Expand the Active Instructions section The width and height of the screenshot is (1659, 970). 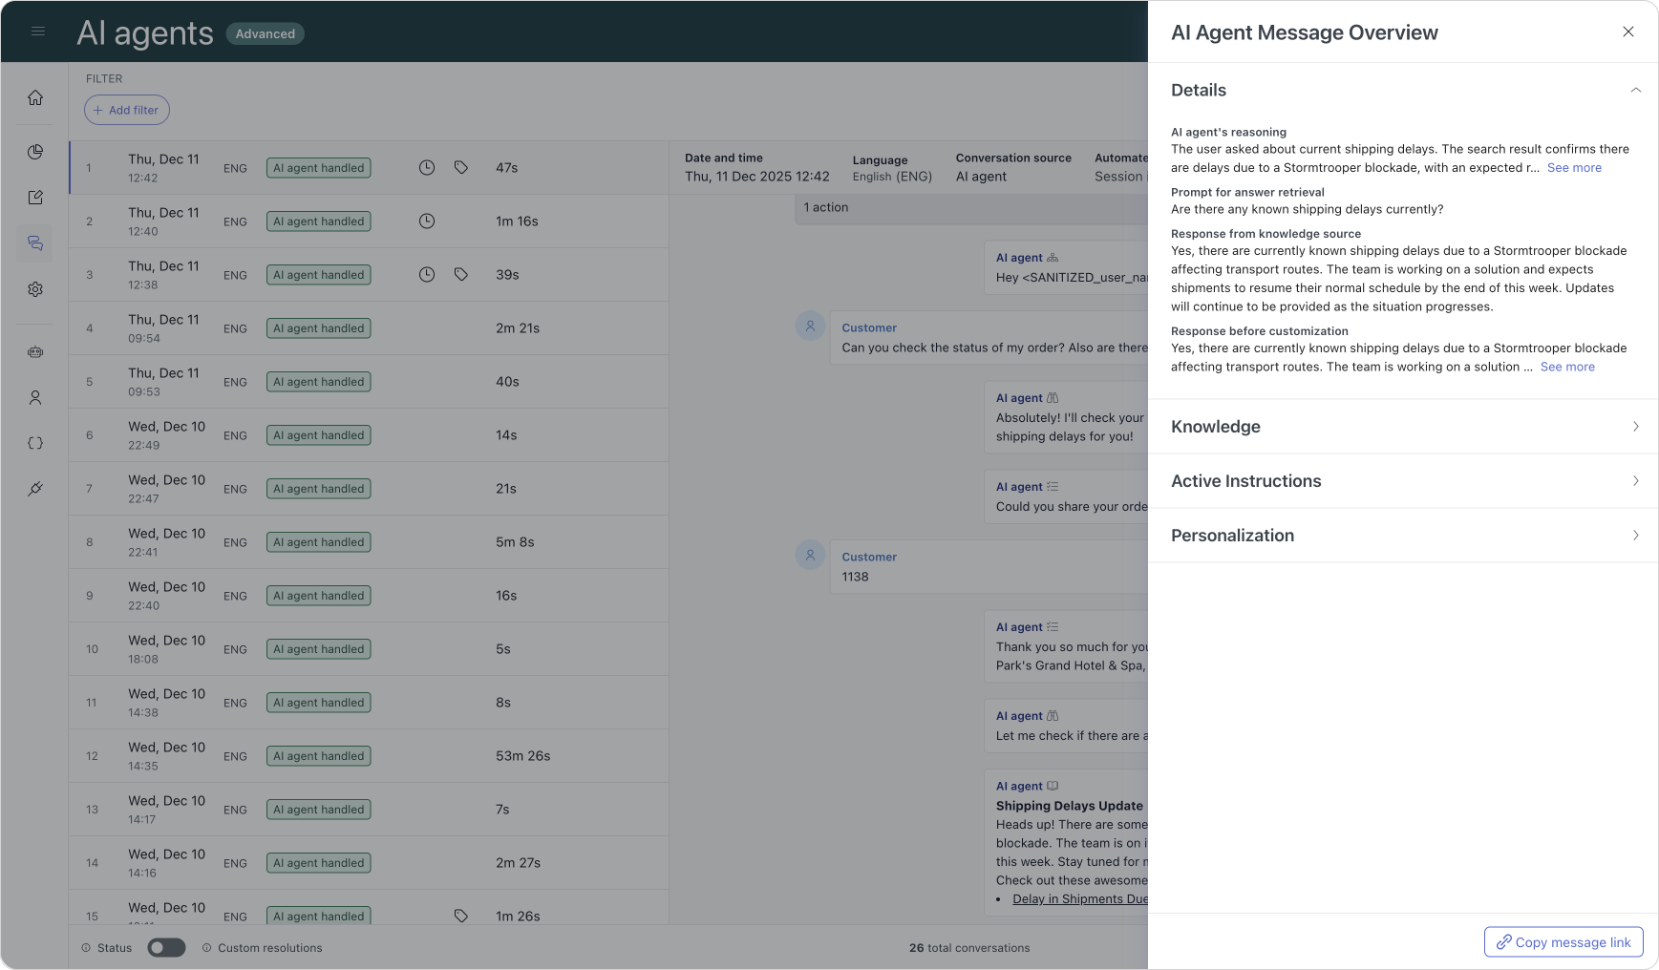tap(1635, 481)
